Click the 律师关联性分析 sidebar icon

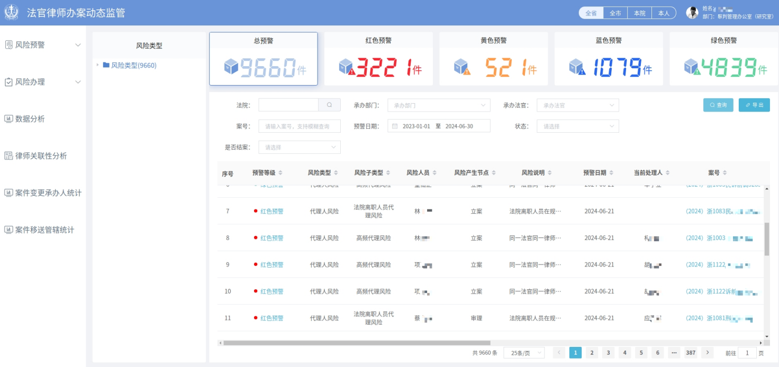click(8, 156)
